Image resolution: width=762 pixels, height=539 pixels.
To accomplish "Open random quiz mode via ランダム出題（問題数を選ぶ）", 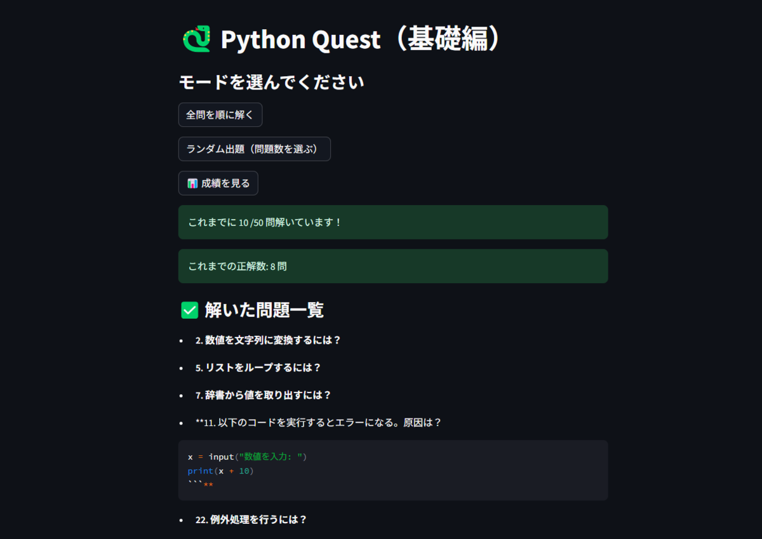I will tap(254, 149).
